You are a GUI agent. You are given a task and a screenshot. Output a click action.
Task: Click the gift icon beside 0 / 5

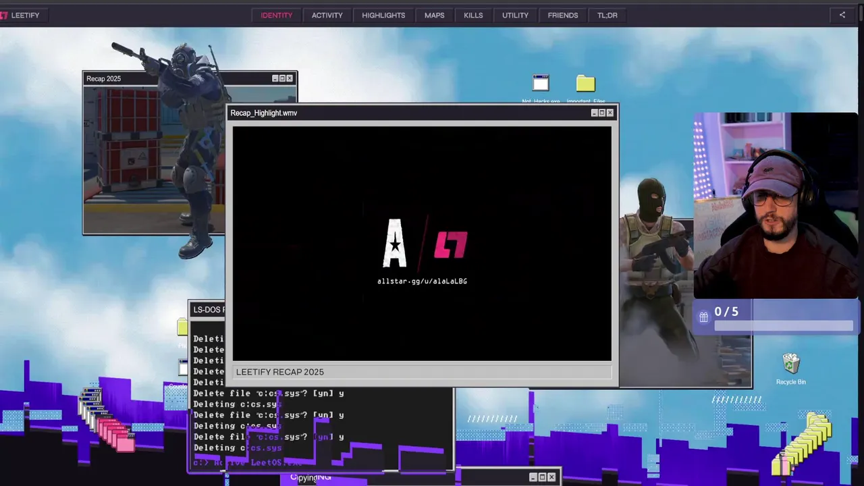click(703, 316)
